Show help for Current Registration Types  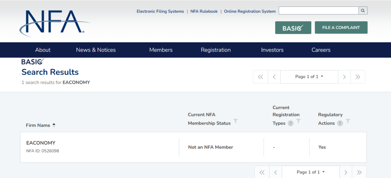coord(291,123)
